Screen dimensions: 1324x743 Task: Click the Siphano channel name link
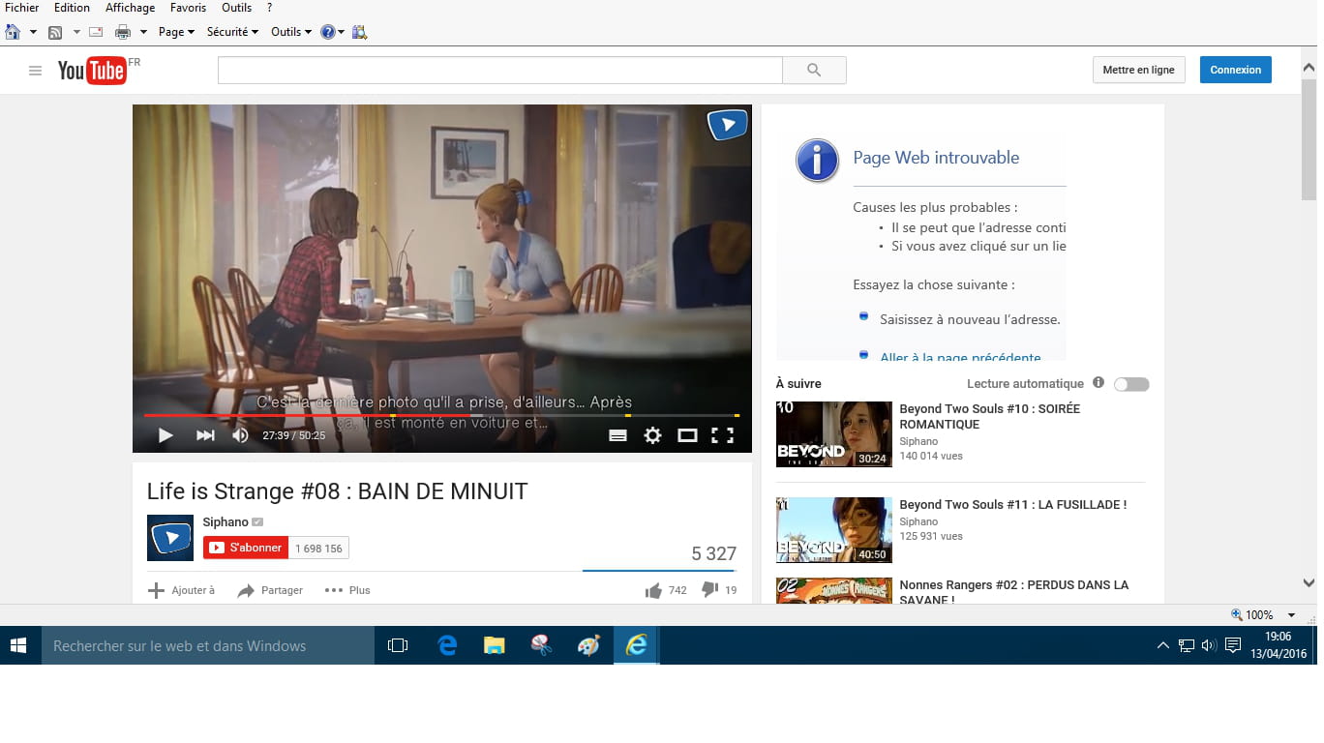tap(226, 522)
